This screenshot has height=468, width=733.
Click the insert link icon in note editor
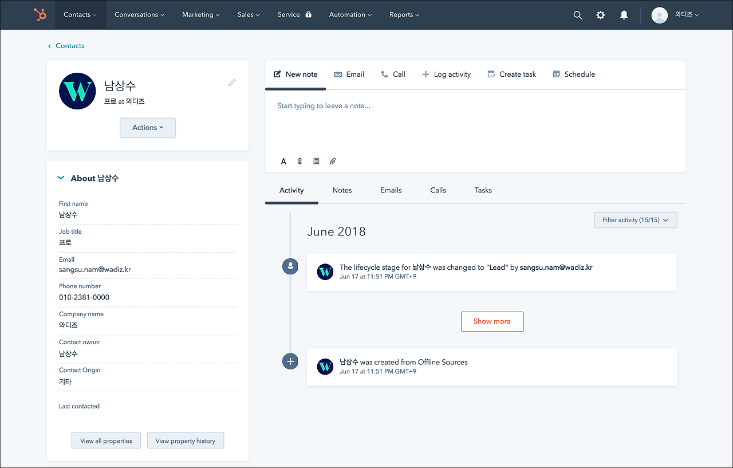point(299,162)
